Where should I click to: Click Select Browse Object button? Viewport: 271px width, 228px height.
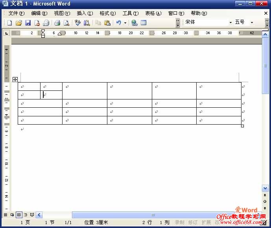coord(265,202)
